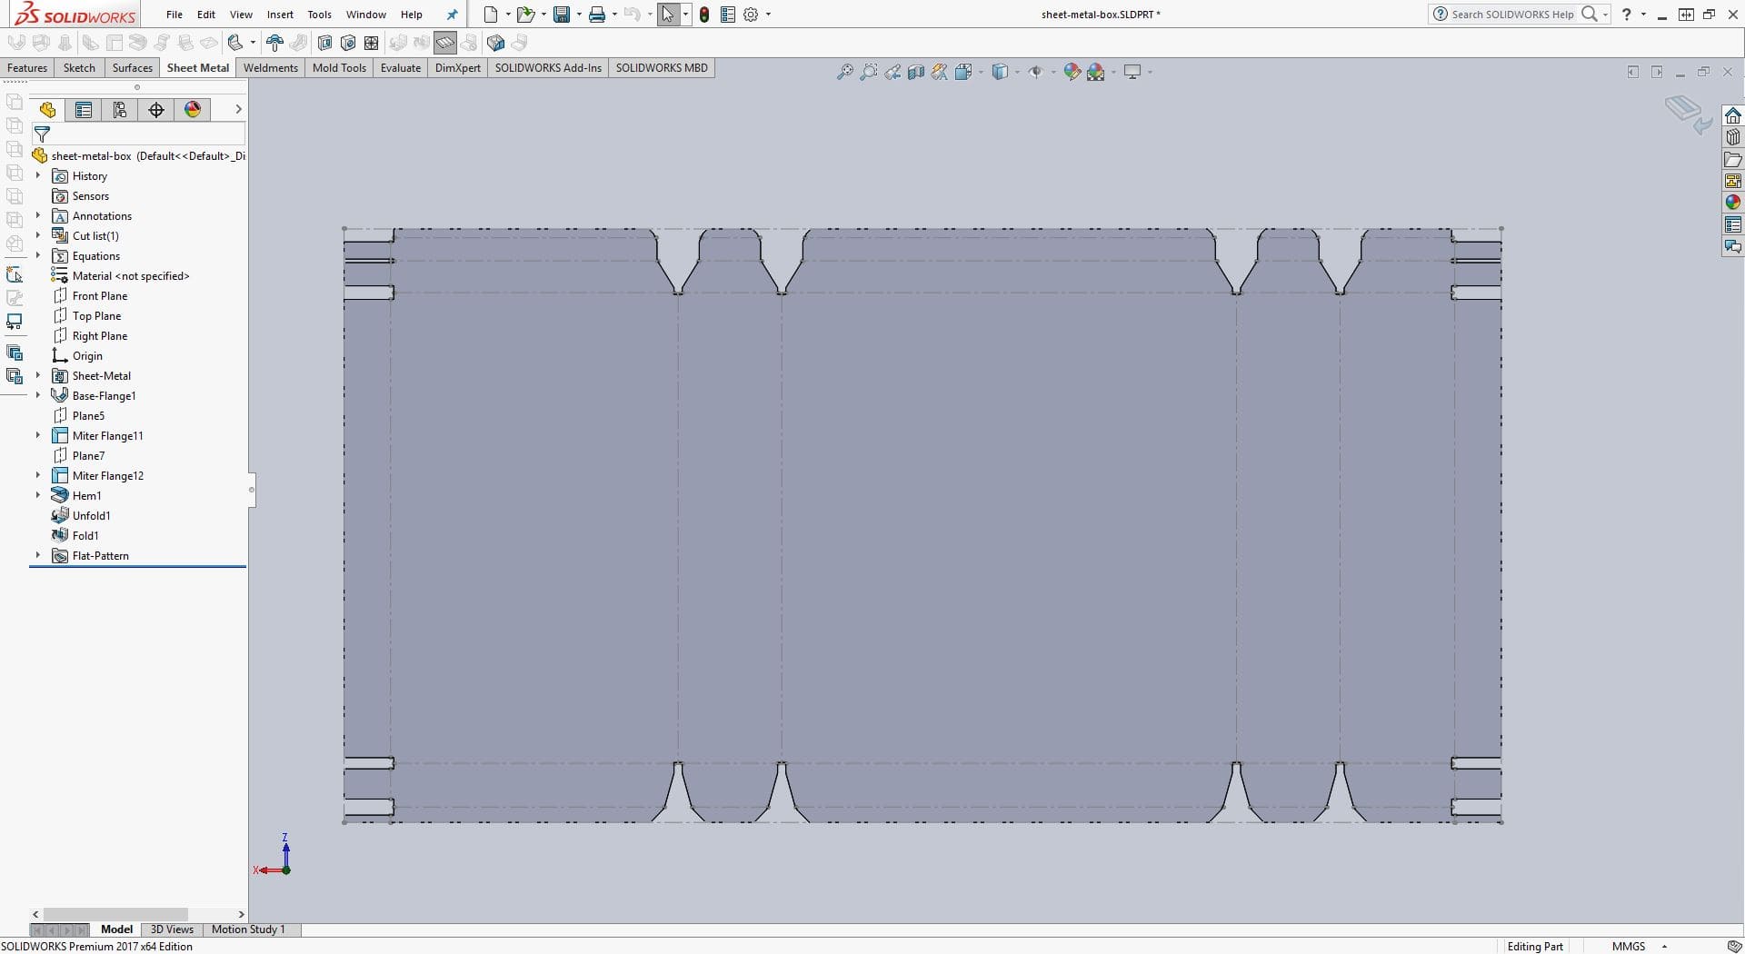
Task: Select Top Plane in the feature tree
Action: [96, 315]
